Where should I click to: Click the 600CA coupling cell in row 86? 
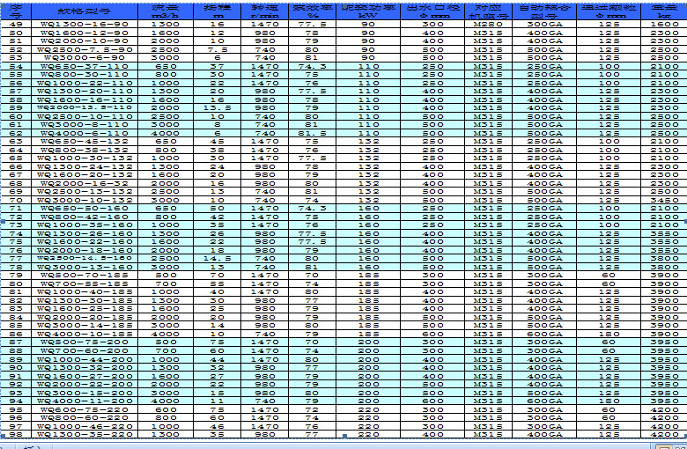click(x=544, y=334)
